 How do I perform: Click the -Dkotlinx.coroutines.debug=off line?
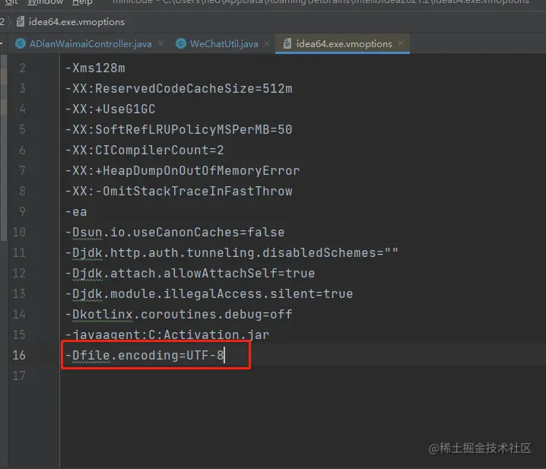coord(179,315)
